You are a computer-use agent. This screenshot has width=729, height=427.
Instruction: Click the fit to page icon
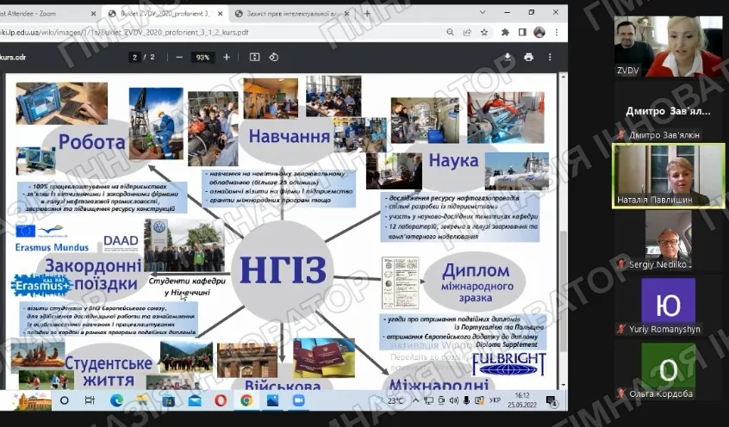click(254, 57)
